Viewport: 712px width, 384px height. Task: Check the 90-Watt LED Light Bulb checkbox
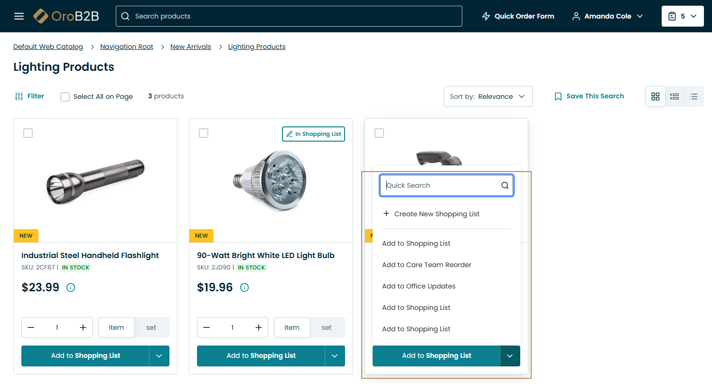pyautogui.click(x=204, y=133)
